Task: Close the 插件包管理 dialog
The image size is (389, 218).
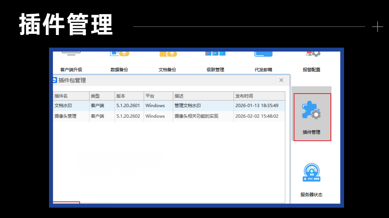Action: click(x=281, y=80)
